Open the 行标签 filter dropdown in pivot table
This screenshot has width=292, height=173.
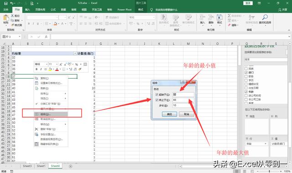[75, 54]
